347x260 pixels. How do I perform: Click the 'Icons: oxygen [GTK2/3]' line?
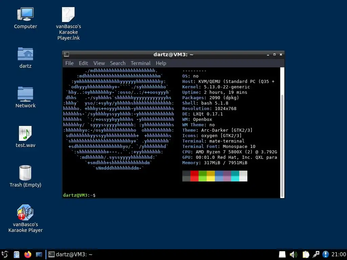click(212, 135)
